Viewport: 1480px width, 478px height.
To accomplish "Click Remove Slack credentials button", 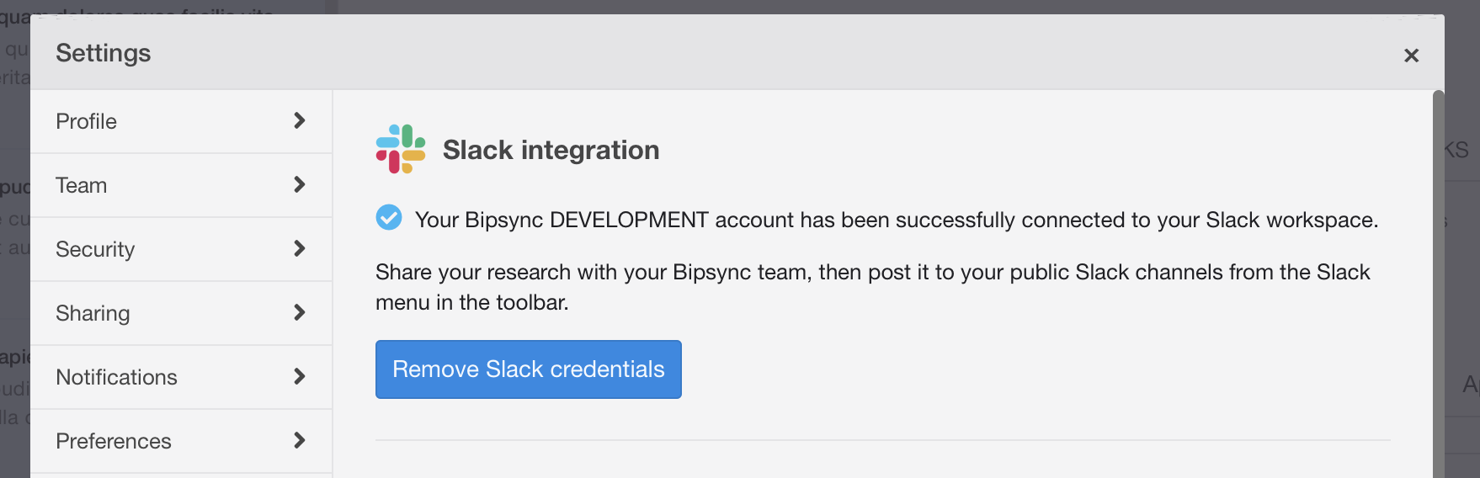I will tap(529, 369).
